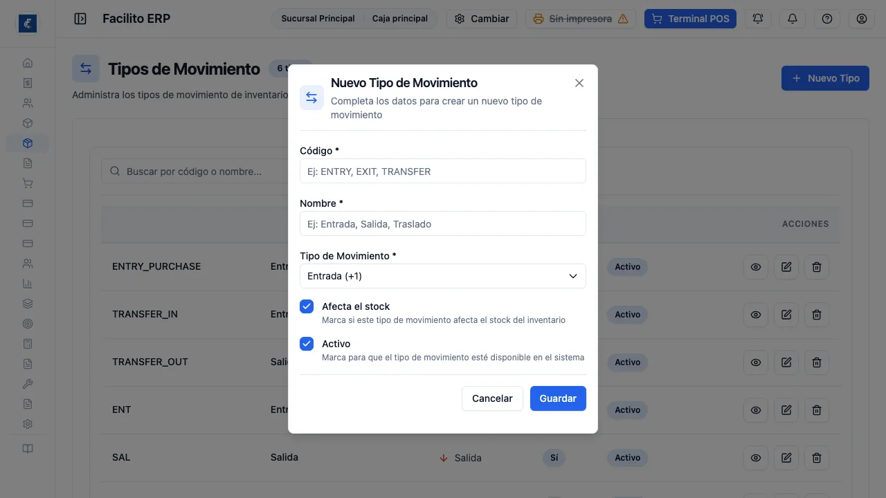Close the Nuevo Tipo de Movimiento dialog
This screenshot has width=886, height=498.
tap(579, 83)
